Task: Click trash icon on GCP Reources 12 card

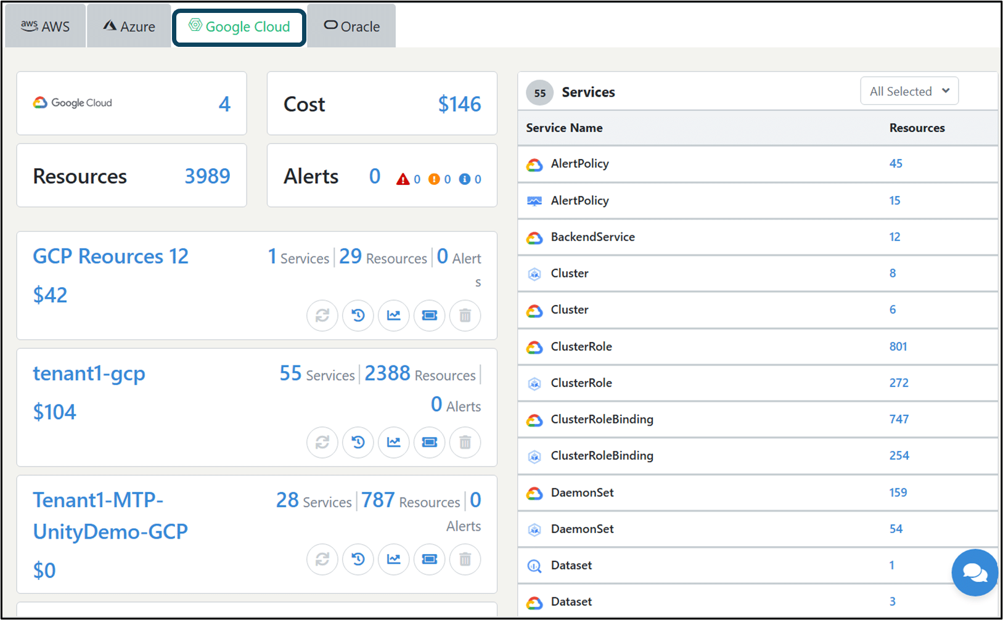Action: pos(465,316)
